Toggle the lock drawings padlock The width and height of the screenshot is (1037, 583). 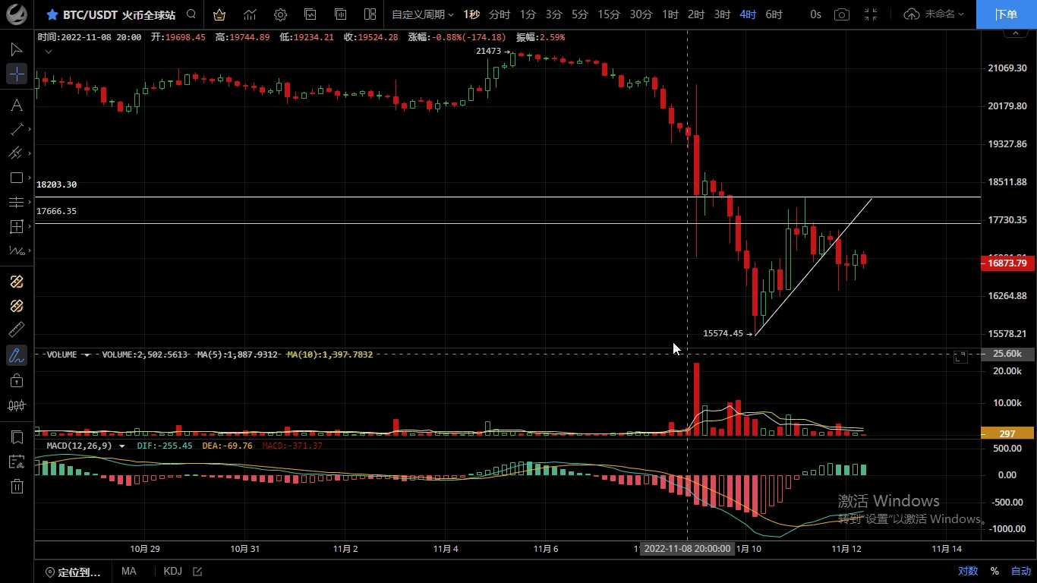(17, 380)
